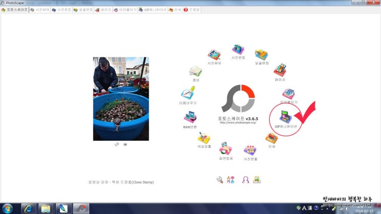Viewport: 381px width, 214px height.
Task: Switch to the 페이지 tab
Action: pyautogui.click(x=104, y=10)
